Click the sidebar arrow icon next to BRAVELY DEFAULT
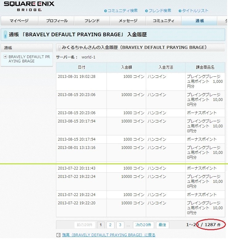 [5, 57]
